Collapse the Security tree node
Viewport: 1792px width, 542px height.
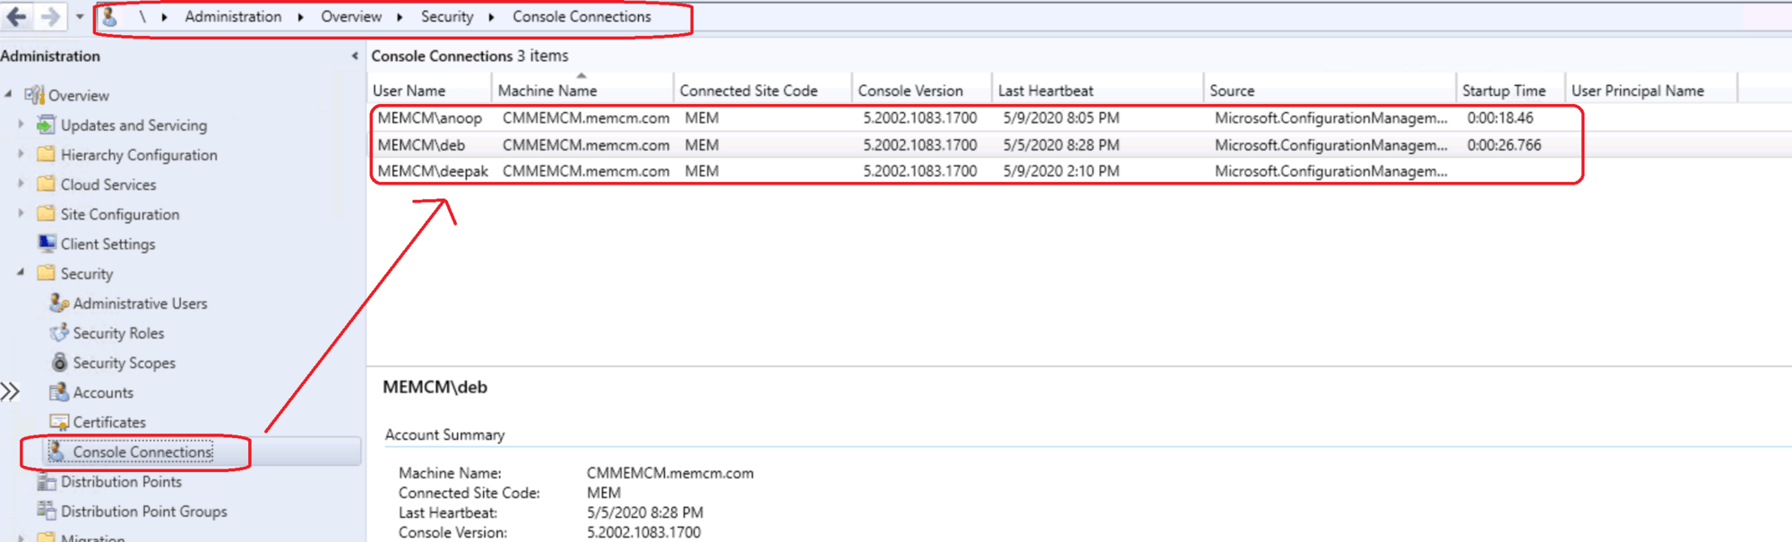(x=22, y=272)
